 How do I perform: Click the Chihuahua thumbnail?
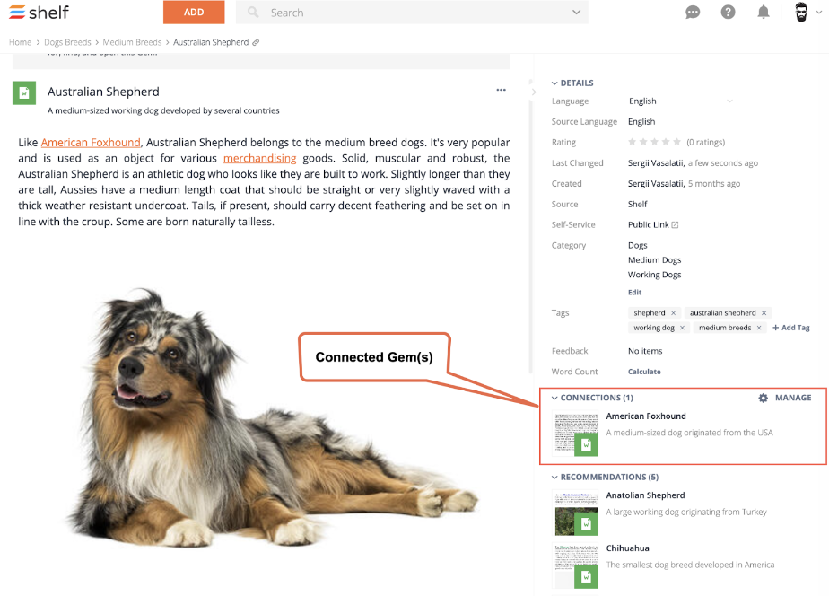pos(575,565)
